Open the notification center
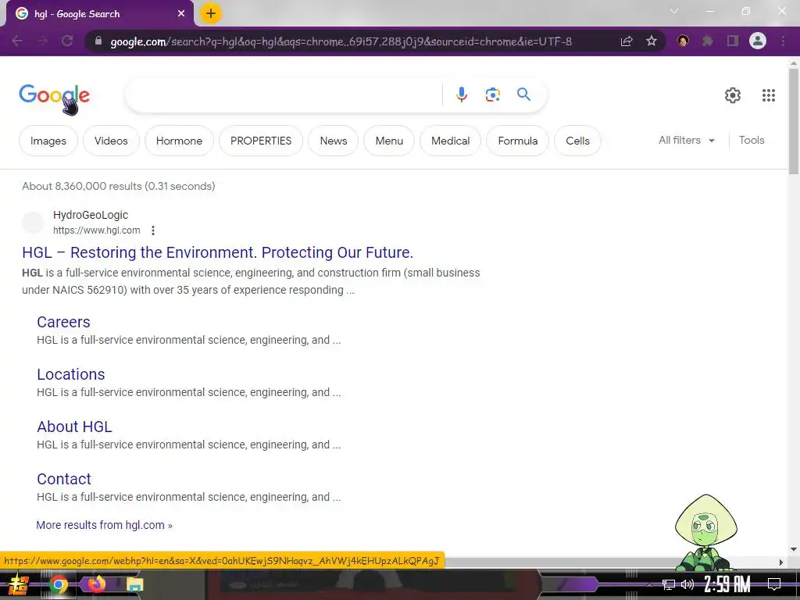 click(x=774, y=584)
